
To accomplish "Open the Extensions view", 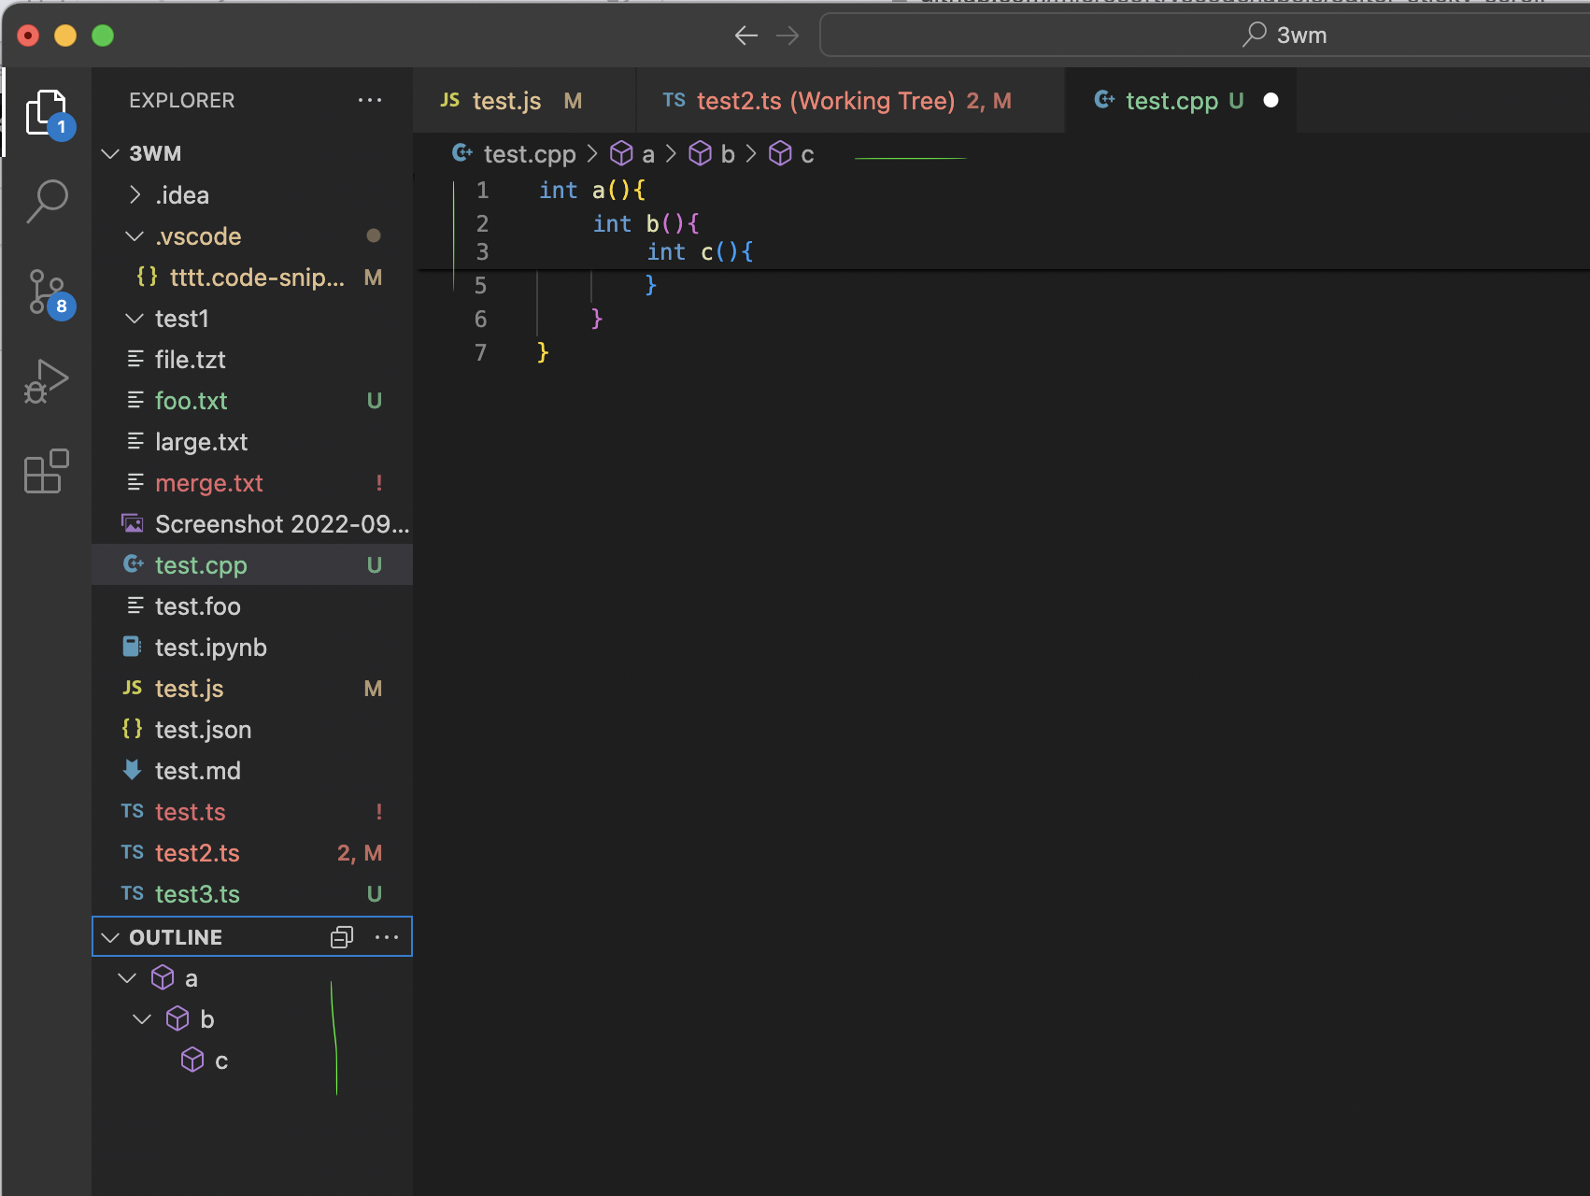I will click(46, 471).
